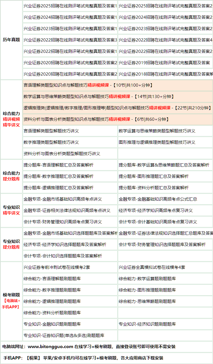Visit the www.bitongguo.com website address

[x=51, y=347]
